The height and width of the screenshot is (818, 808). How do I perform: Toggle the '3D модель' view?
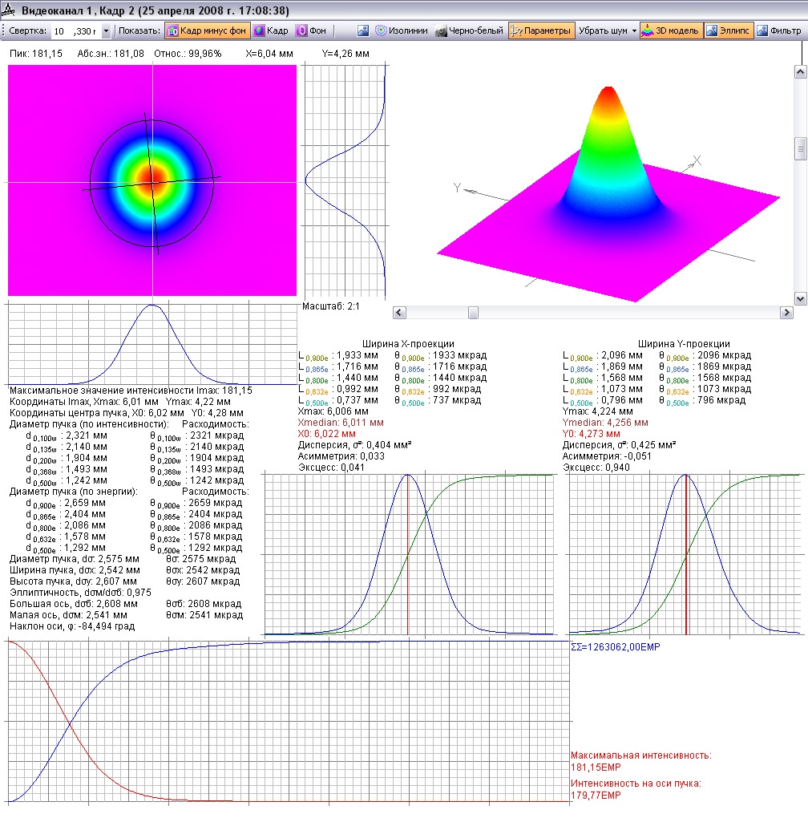tap(671, 30)
